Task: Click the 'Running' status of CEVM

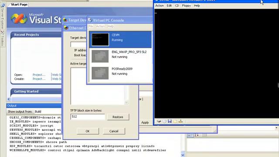Action: coord(117,40)
